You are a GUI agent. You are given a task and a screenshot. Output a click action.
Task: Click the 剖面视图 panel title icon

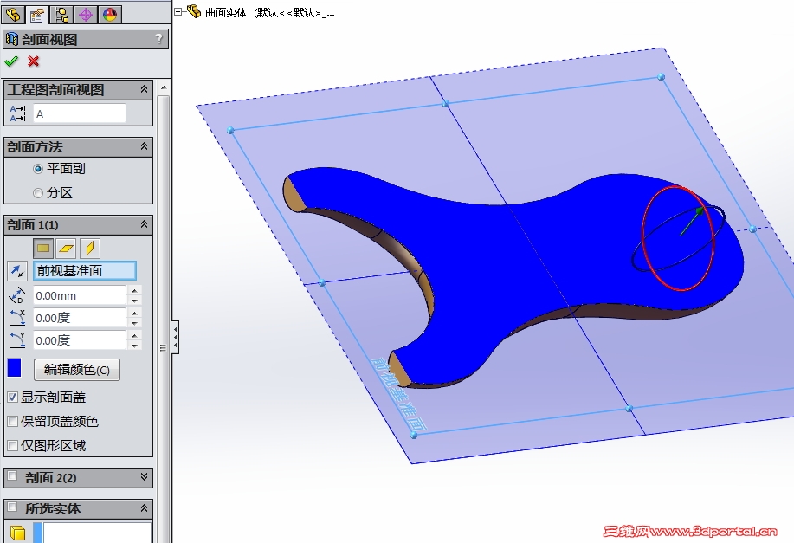click(12, 39)
